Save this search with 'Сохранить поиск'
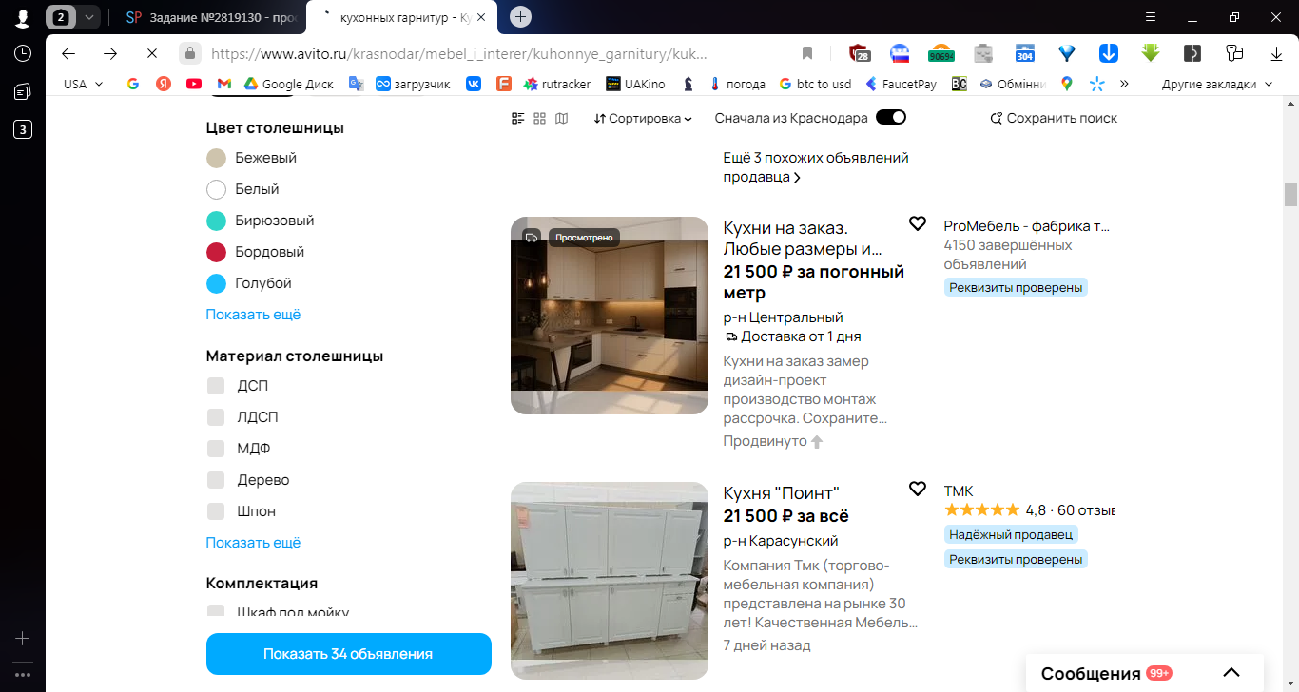The width and height of the screenshot is (1299, 692). (1054, 119)
